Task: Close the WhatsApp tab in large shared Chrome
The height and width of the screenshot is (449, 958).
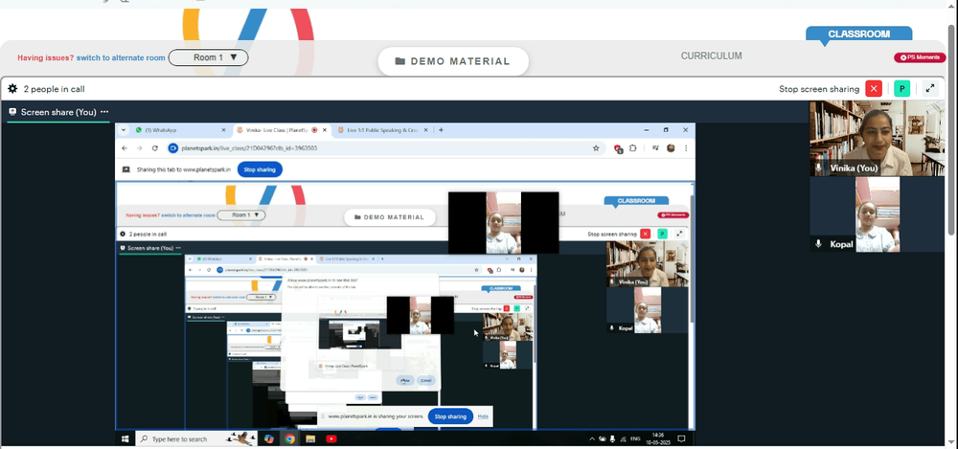Action: (x=223, y=130)
